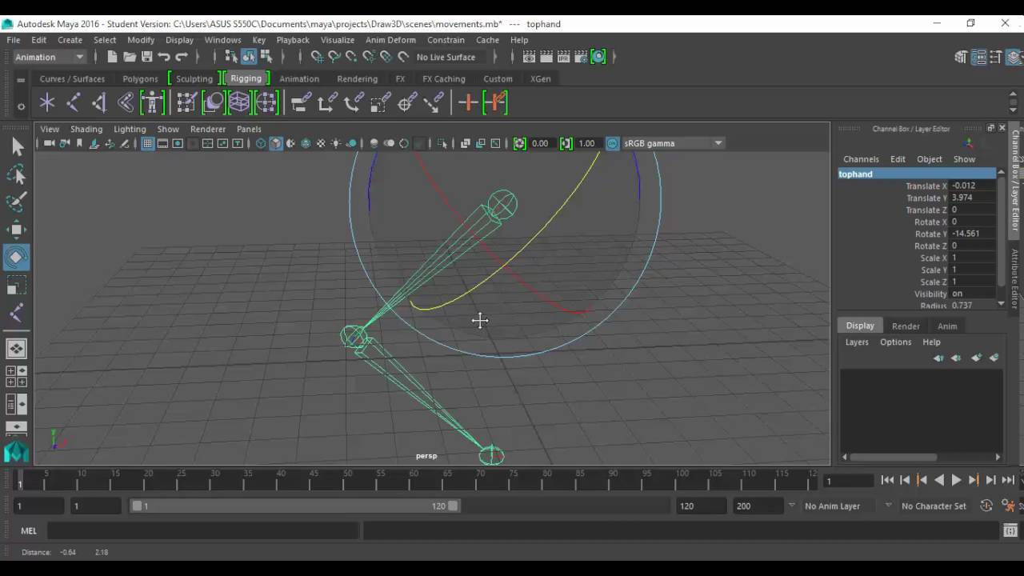
Task: Select the Paint Selection tool
Action: point(16,202)
